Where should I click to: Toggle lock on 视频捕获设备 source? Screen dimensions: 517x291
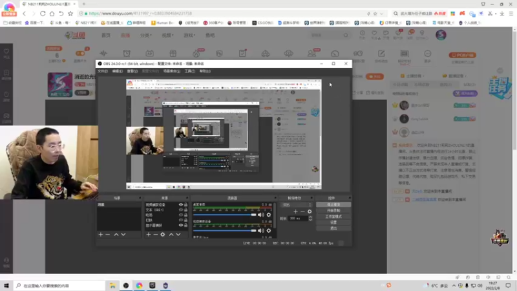(x=185, y=204)
